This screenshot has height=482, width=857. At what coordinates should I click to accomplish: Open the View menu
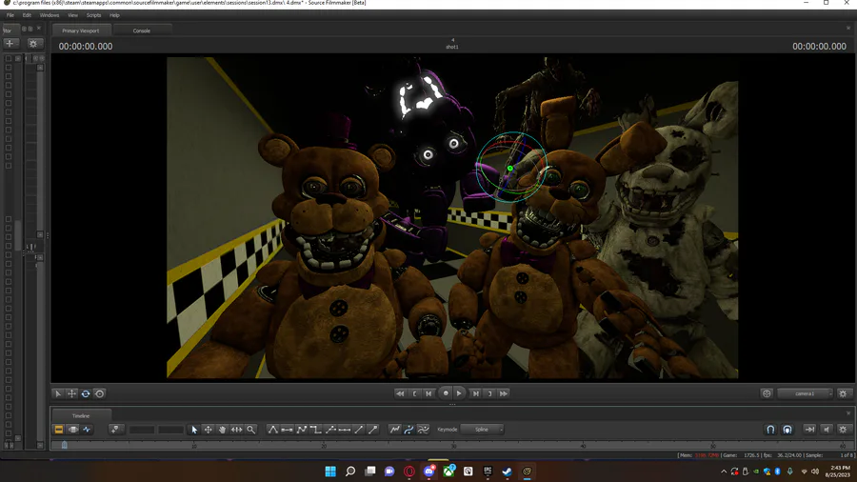click(72, 15)
